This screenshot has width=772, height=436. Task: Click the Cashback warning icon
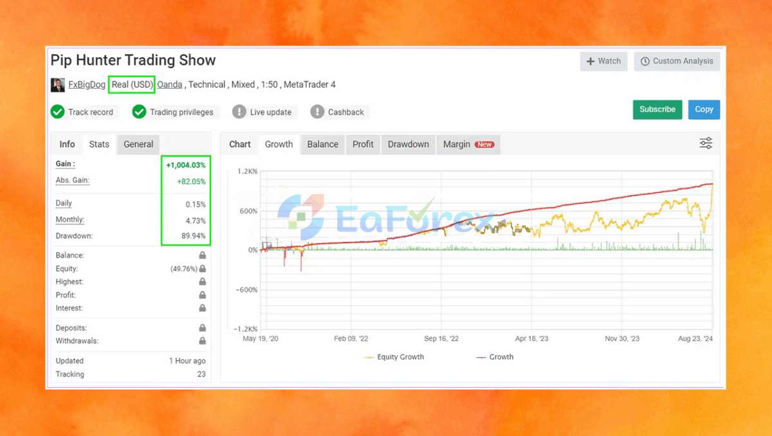(317, 112)
